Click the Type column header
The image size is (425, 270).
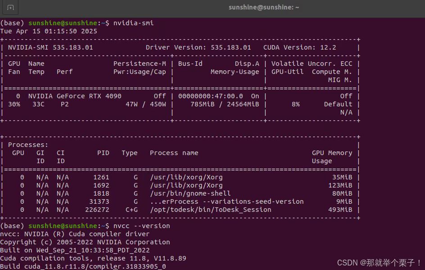point(130,153)
